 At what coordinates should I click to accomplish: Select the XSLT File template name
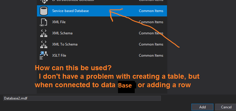coord(59,55)
